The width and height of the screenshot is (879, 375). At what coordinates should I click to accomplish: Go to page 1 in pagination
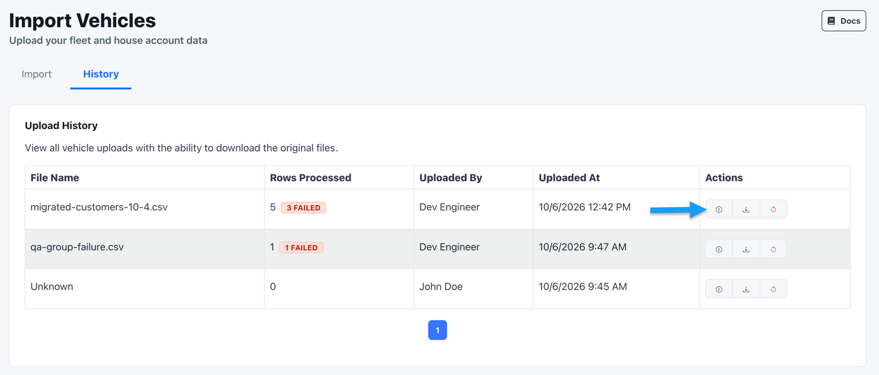[x=438, y=330]
